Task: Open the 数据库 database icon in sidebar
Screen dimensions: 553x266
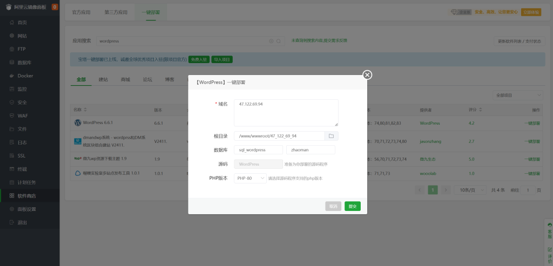Action: point(12,63)
